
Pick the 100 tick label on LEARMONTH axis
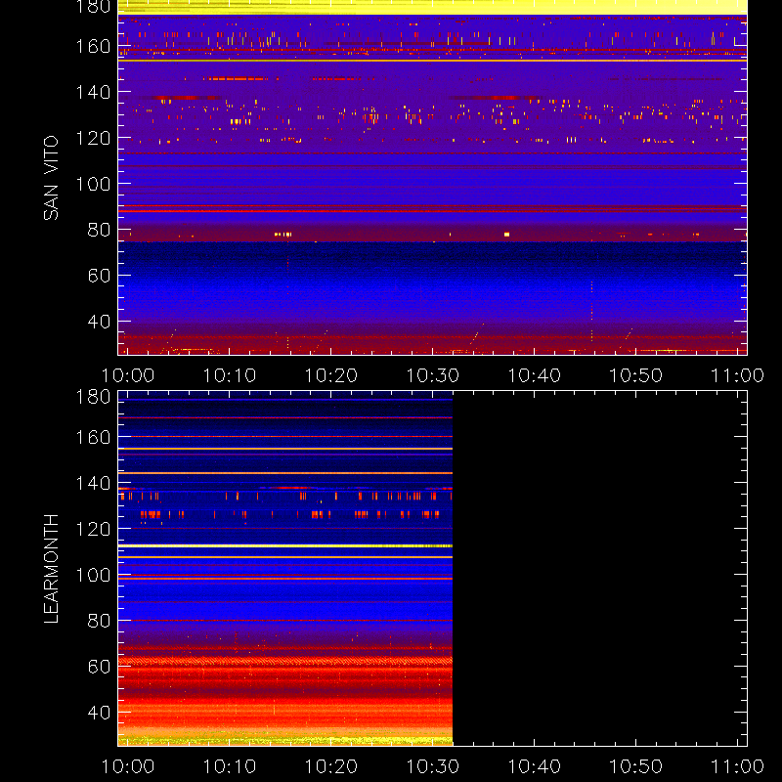[x=93, y=575]
